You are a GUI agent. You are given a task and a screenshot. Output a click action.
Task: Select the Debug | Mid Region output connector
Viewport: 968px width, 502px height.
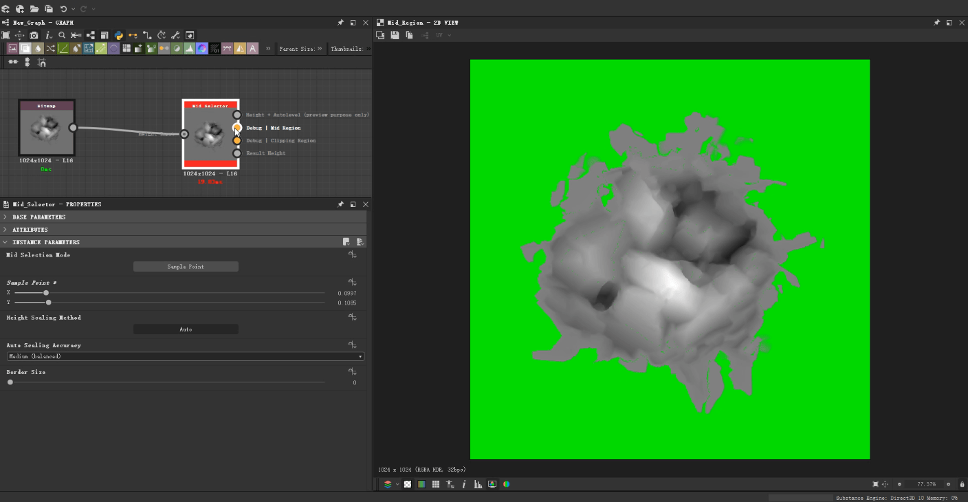point(237,128)
